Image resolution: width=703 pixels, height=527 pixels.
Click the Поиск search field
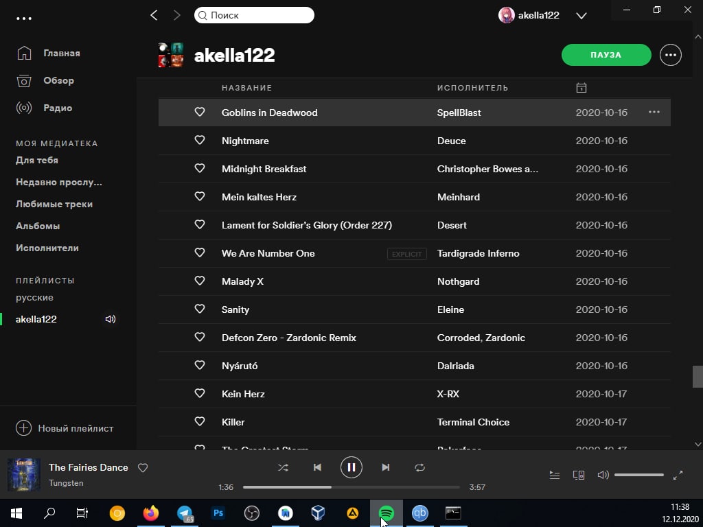pos(254,15)
